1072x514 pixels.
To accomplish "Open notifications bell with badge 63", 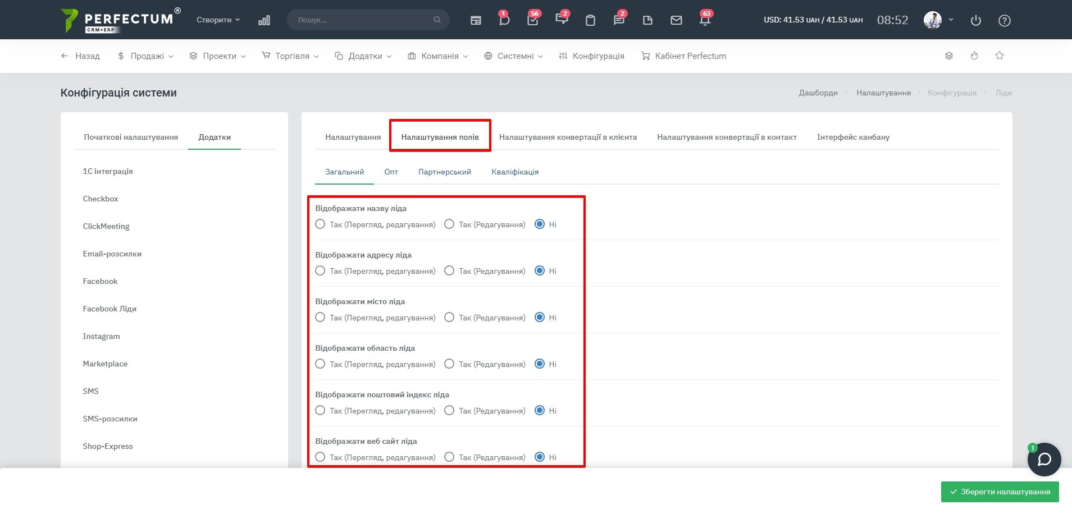I will click(705, 20).
